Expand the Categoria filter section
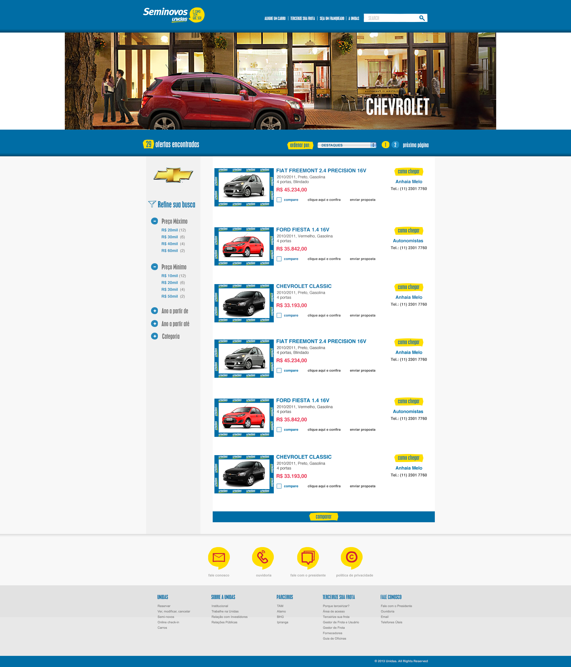 (x=154, y=336)
